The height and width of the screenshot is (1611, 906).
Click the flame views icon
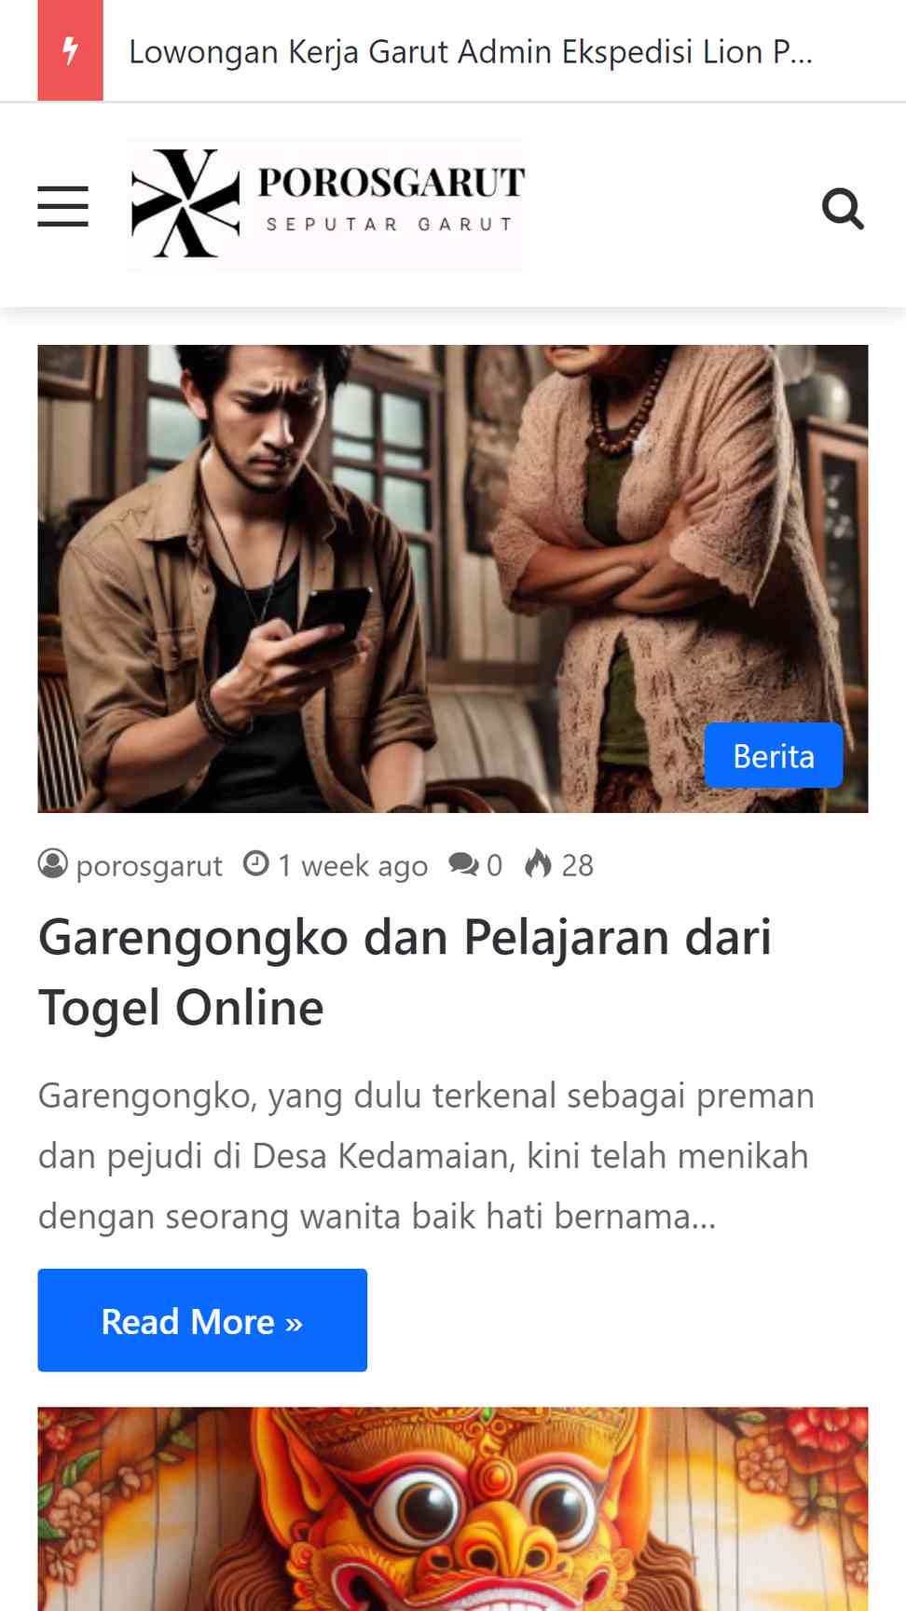(538, 864)
